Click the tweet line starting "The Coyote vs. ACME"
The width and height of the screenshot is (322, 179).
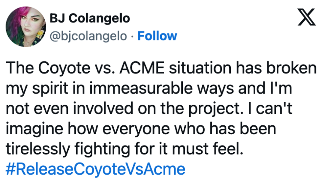[160, 68]
